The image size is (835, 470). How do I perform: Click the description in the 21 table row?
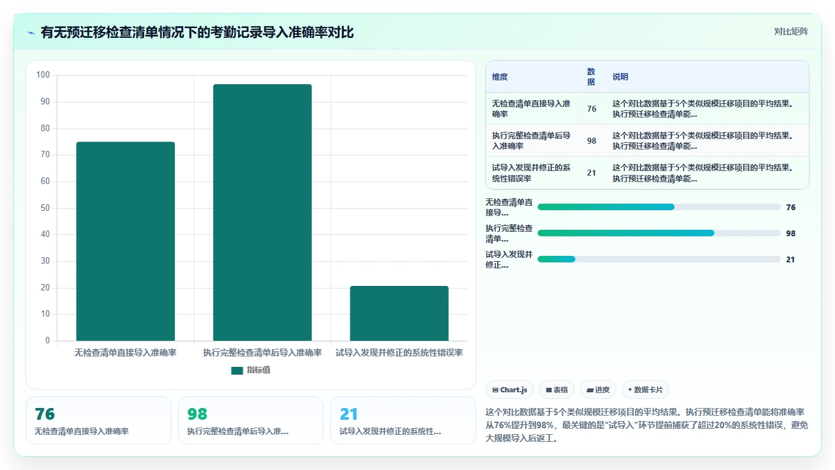coord(703,173)
